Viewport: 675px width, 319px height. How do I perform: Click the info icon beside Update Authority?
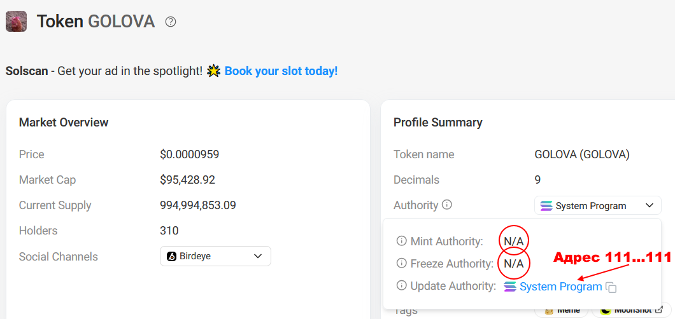click(x=401, y=286)
